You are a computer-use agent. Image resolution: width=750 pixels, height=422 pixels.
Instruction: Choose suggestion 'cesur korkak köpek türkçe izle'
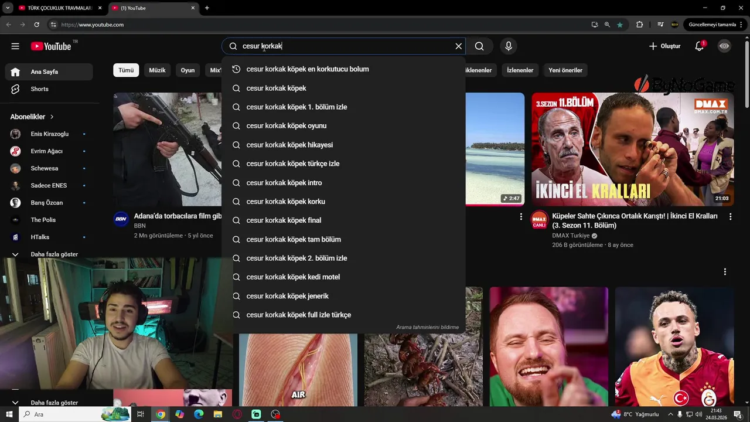click(x=343, y=164)
